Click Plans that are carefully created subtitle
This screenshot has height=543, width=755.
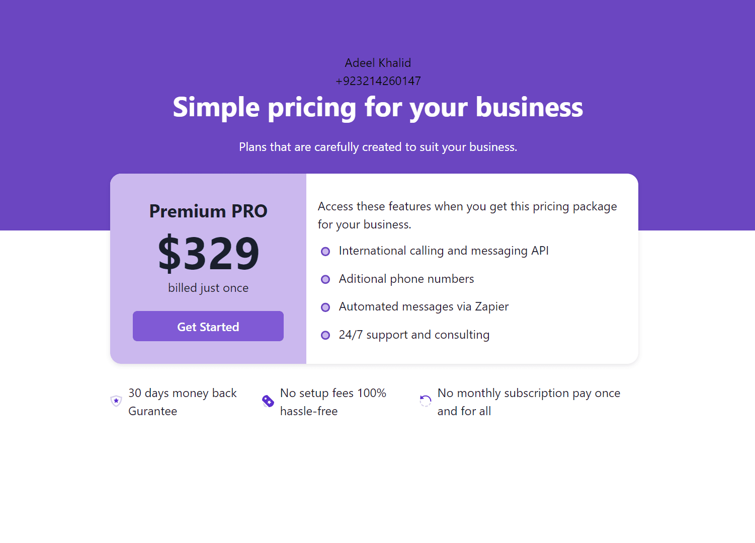click(x=378, y=147)
